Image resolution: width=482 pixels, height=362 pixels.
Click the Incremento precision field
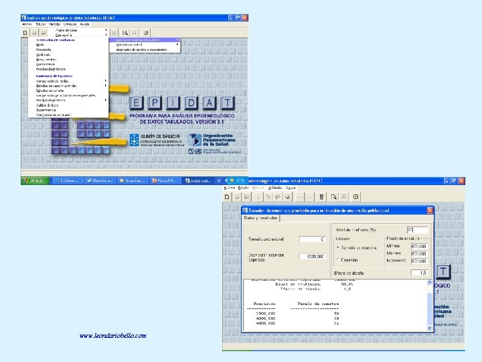pyautogui.click(x=419, y=261)
